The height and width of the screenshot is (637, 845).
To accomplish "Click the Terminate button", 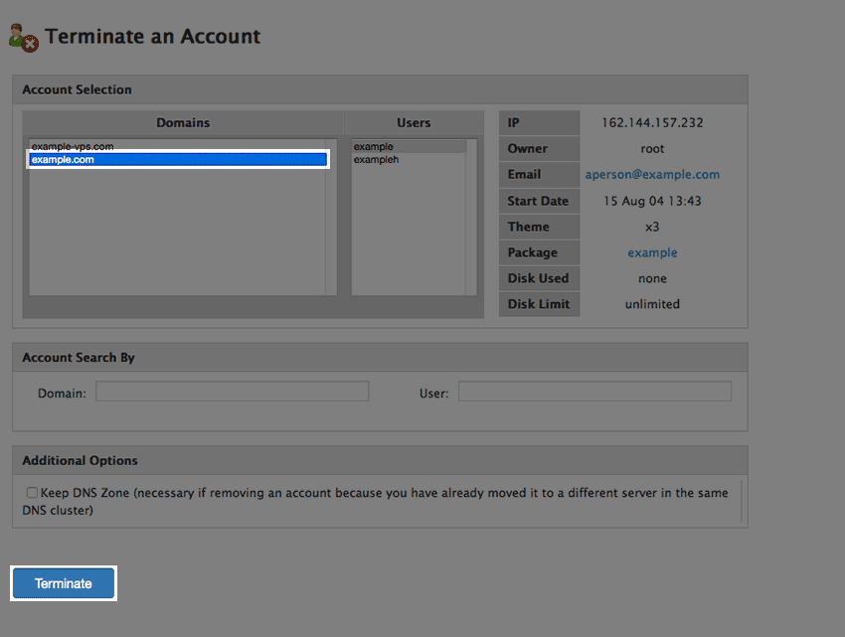I will coord(63,583).
